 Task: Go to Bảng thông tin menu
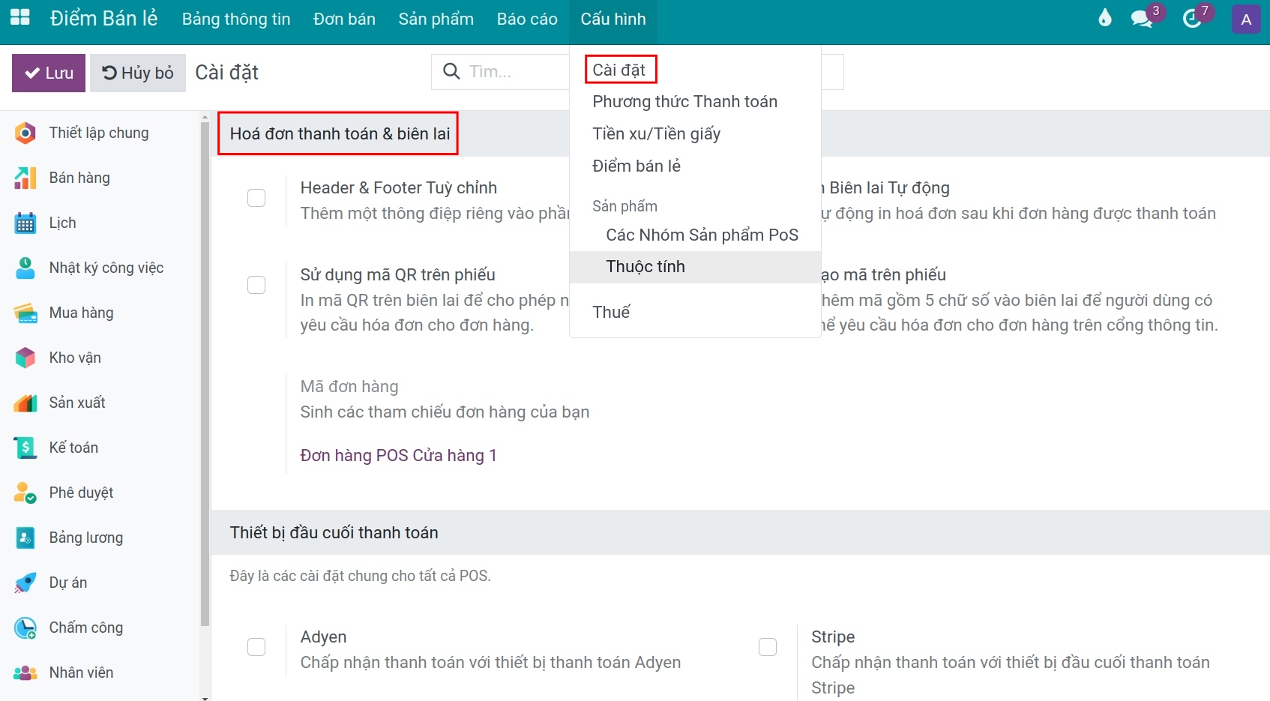pyautogui.click(x=236, y=19)
